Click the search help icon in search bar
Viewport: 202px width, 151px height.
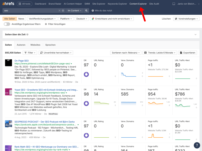tap(63, 11)
